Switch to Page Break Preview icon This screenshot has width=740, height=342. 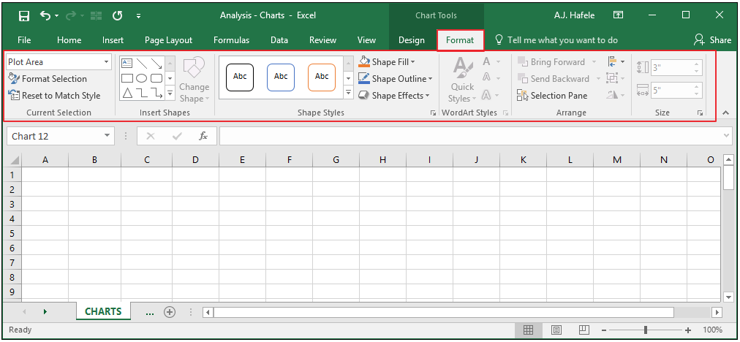(x=584, y=330)
